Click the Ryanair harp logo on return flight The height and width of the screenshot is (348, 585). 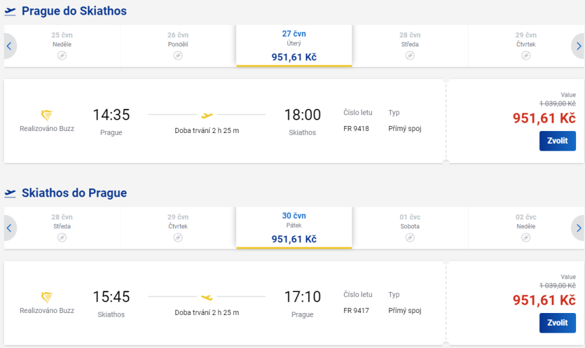click(x=47, y=297)
